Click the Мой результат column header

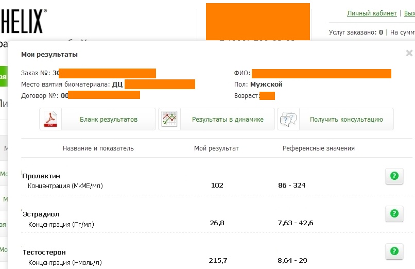216,148
